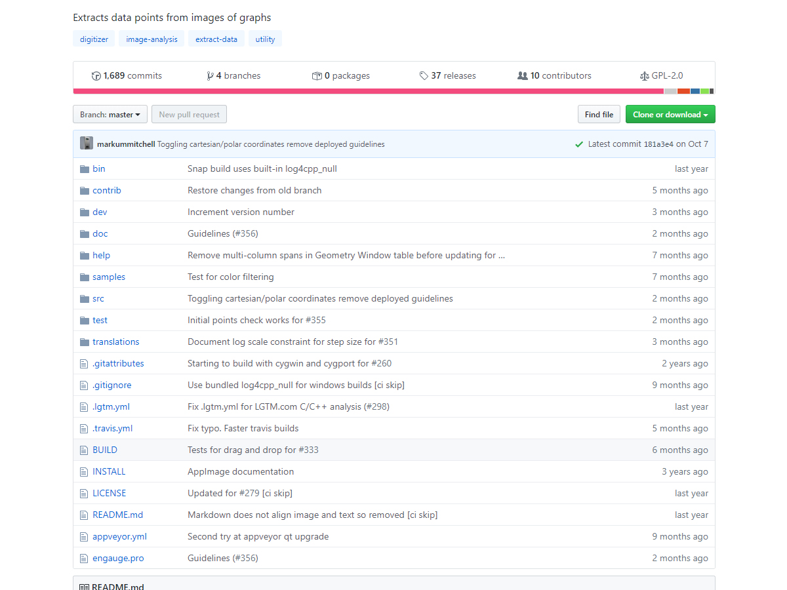Select the digitizer topic tag
787x590 pixels.
(x=94, y=39)
